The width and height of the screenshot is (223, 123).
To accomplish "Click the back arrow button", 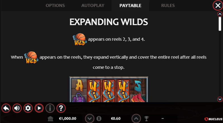I will pos(6,108).
